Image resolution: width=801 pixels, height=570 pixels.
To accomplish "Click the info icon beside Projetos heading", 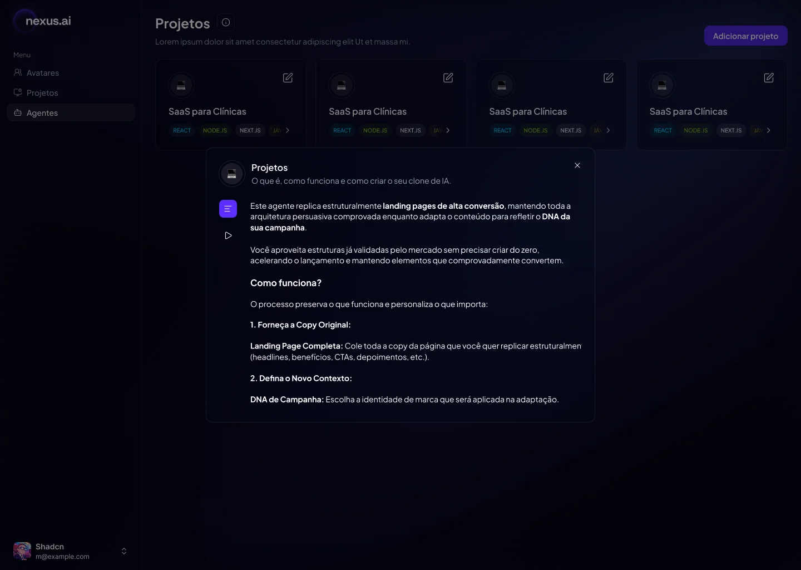I will coord(226,22).
